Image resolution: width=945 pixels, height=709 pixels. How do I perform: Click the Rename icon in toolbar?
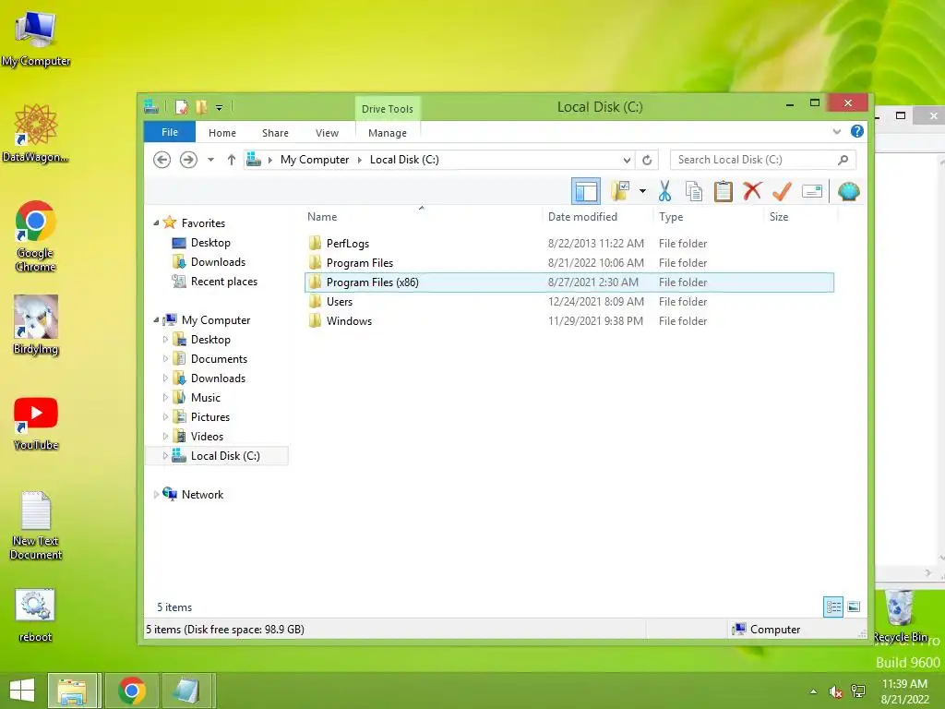coord(812,192)
